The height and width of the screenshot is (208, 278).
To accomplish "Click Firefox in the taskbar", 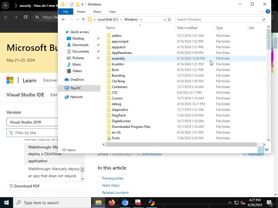I will click(x=112, y=203).
